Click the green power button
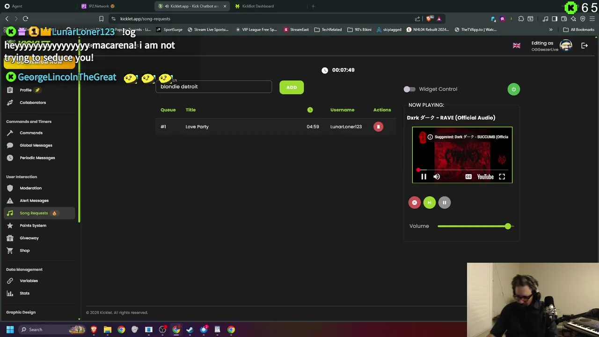This screenshot has width=599, height=337. coord(513,89)
